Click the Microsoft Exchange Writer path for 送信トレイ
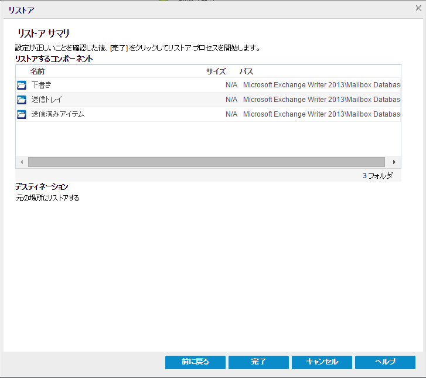426x378 pixels. tap(321, 100)
